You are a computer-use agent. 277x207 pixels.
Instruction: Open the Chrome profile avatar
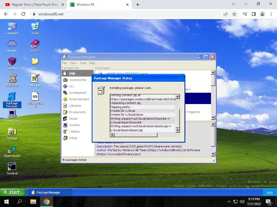pos(262,14)
